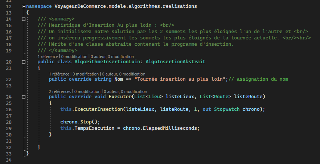Place cursor in "Tournée insertion au plus loin" string
Image resolution: width=320 pixels, height=164 pixels.
[x=180, y=79]
